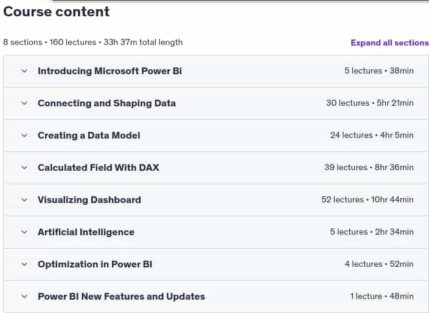Open Visualizing Dashboard section chevron
Screen dimensions: 429x313
(24, 200)
